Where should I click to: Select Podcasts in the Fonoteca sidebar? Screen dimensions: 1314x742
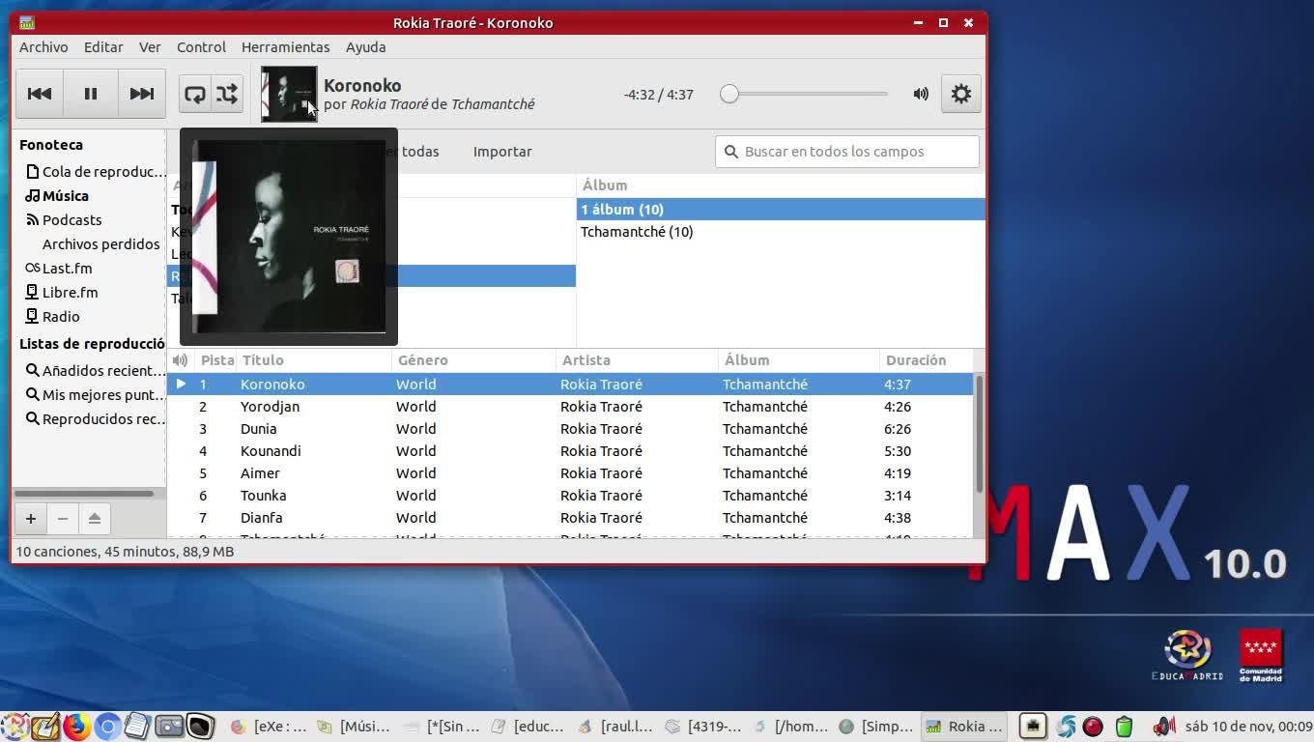click(x=71, y=220)
